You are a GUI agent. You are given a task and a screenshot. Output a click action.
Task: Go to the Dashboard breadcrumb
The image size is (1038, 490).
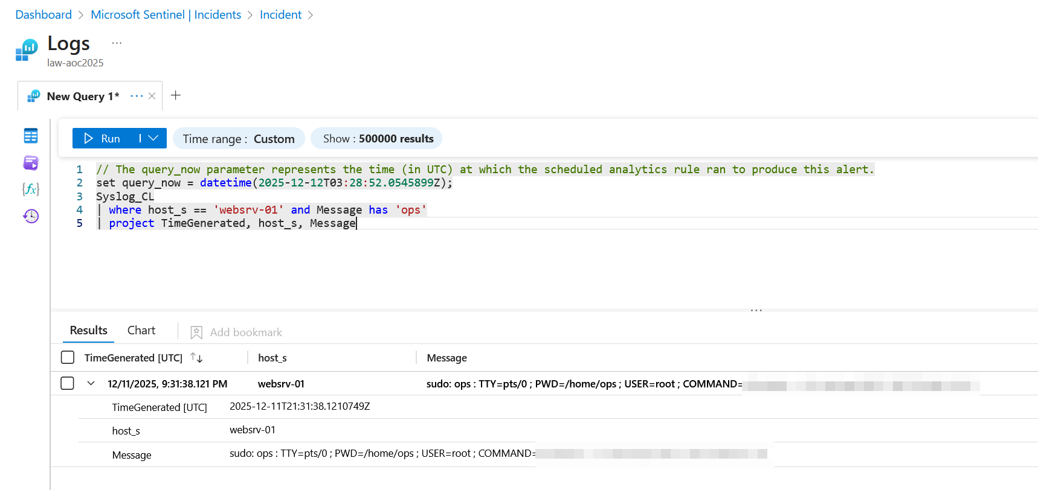click(44, 14)
